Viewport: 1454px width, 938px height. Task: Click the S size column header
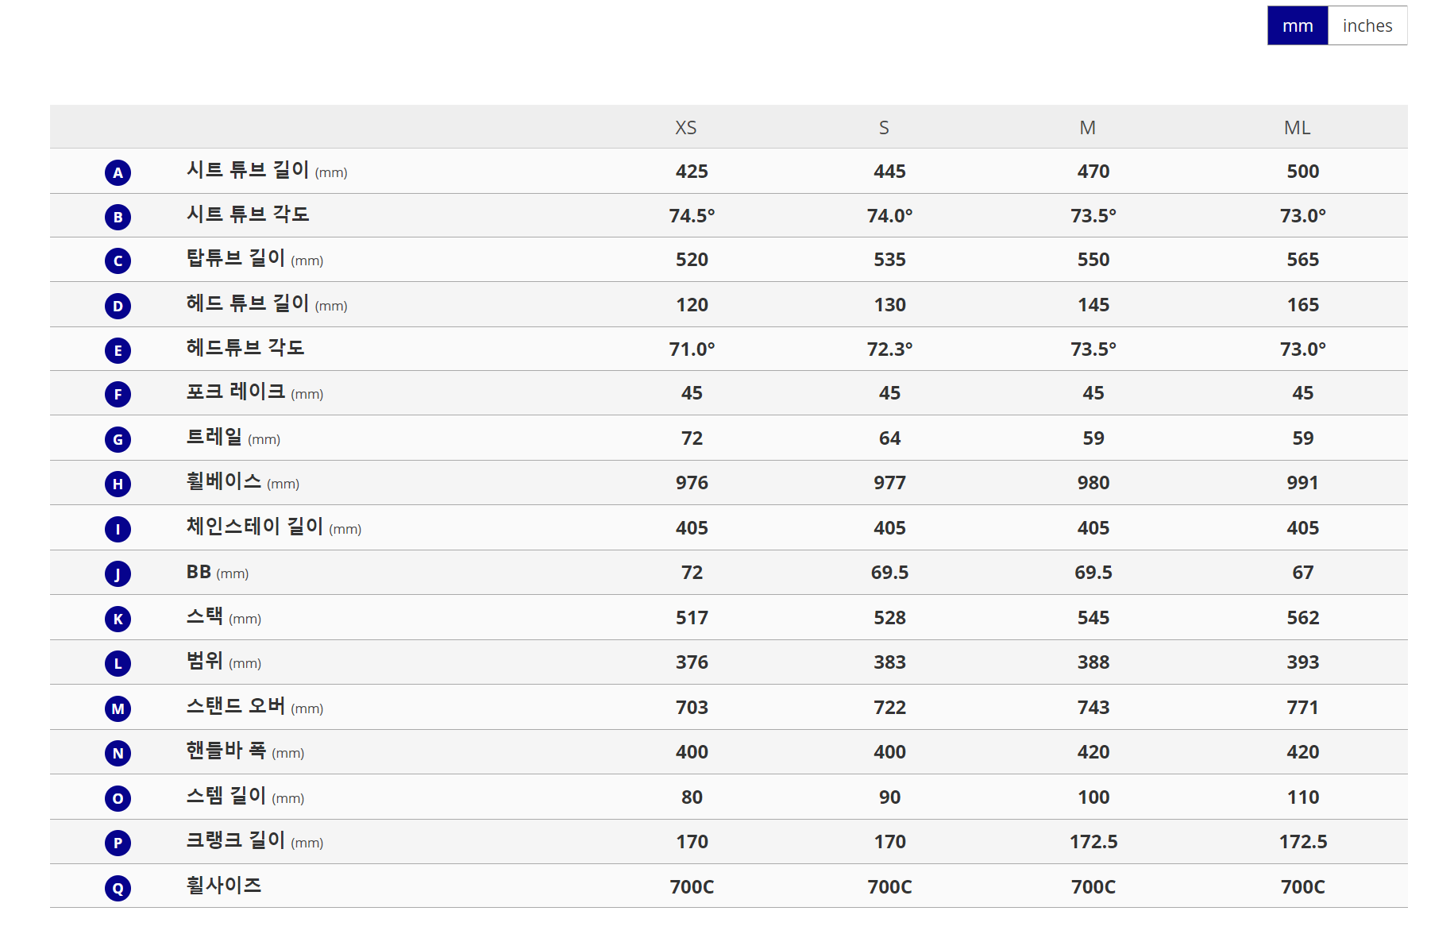[x=884, y=128]
